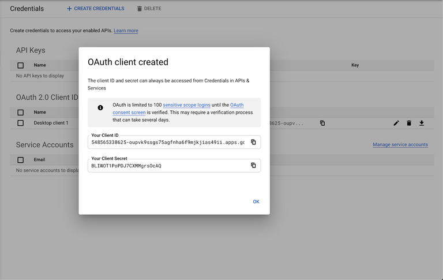Select all Service Accounts header checkbox

(21, 160)
